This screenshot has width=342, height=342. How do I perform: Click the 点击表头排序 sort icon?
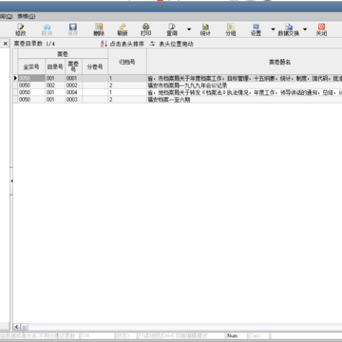104,44
